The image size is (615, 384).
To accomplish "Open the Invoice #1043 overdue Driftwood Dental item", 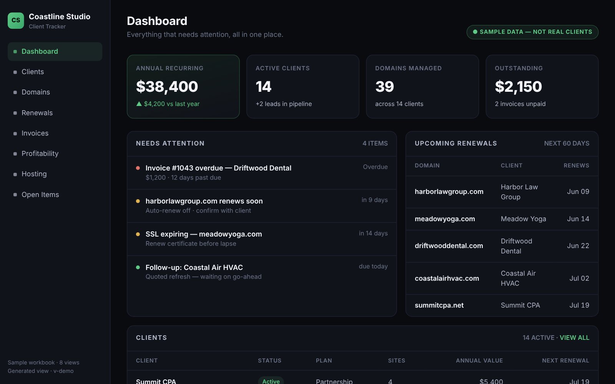I will pos(262,173).
